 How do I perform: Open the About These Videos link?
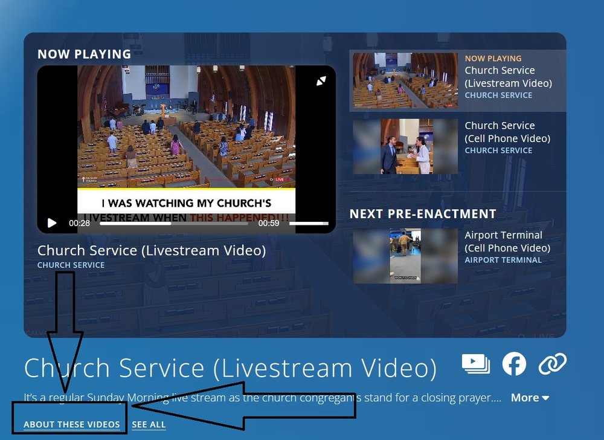(x=71, y=424)
